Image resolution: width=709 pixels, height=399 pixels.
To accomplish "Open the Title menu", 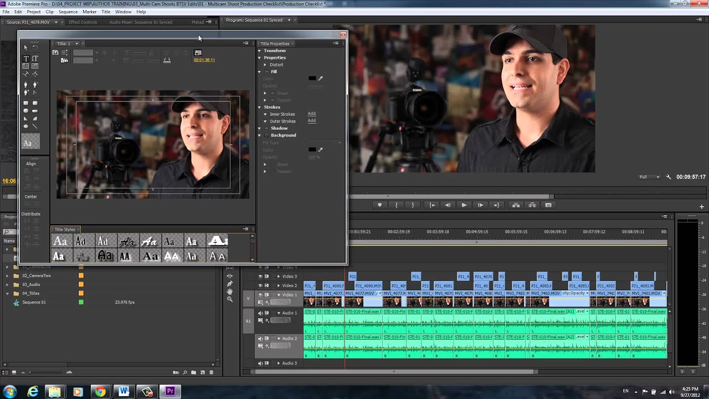I will (x=105, y=12).
